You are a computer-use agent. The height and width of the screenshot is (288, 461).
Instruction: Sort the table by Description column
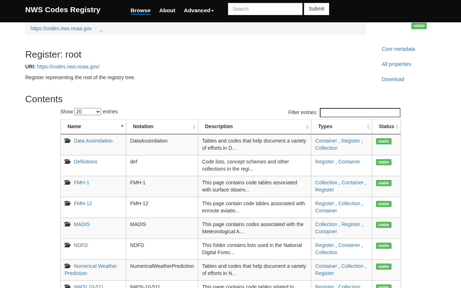(307, 127)
